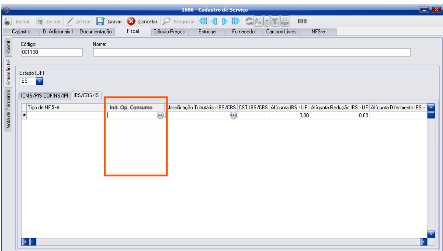Open the filter funnel tool
Viewport: 443px width, 251px height.
pyautogui.click(x=275, y=22)
